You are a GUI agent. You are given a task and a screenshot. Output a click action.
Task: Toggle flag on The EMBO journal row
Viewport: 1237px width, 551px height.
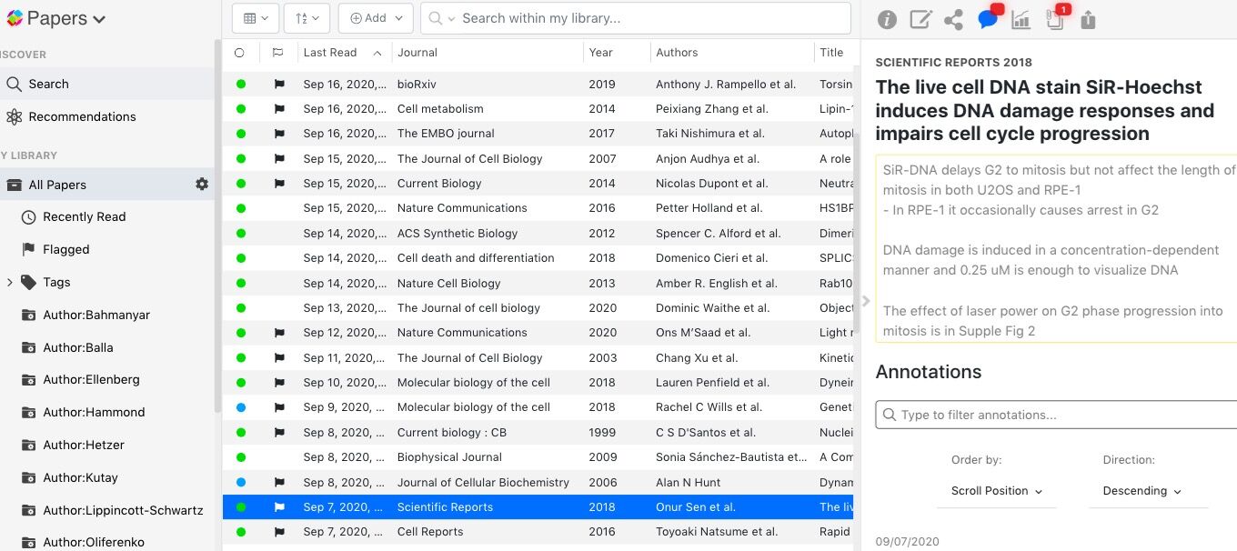[x=279, y=134]
